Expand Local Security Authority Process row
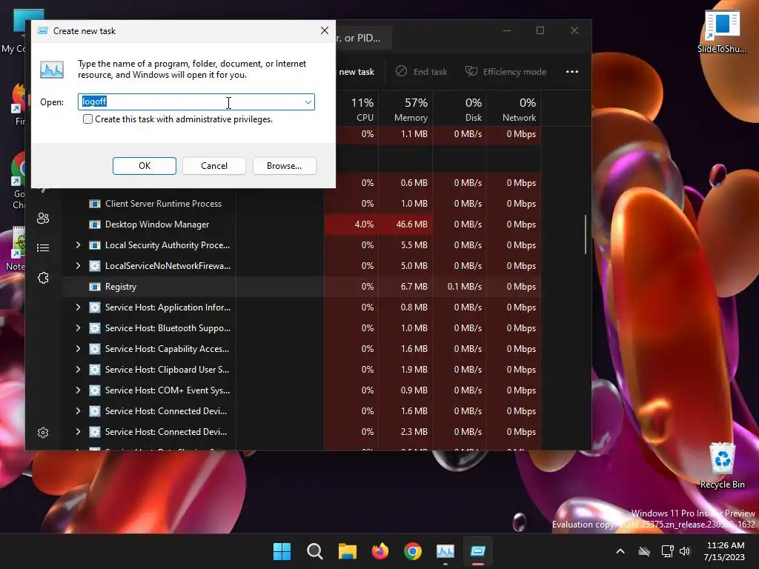This screenshot has width=759, height=569. coord(78,245)
